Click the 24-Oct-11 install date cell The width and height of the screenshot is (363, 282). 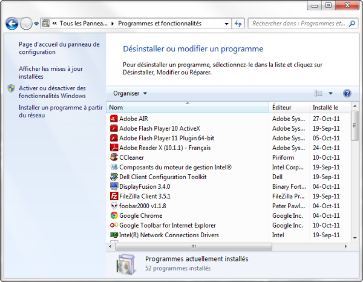pyautogui.click(x=326, y=148)
